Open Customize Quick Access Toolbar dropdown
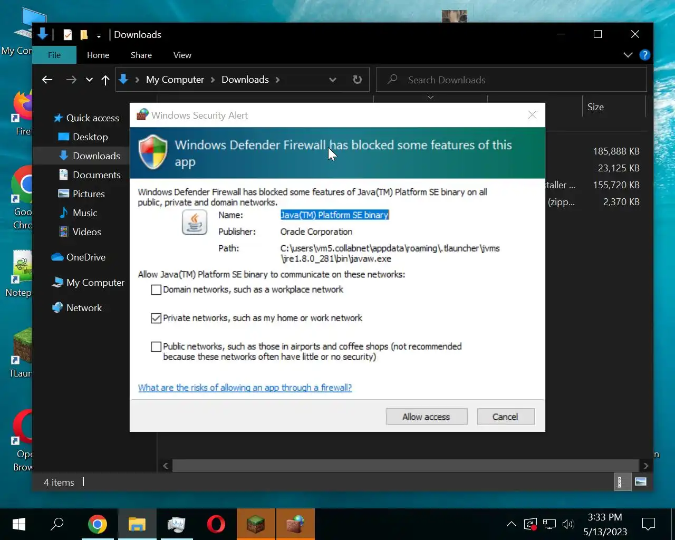Image resolution: width=675 pixels, height=540 pixels. click(99, 35)
